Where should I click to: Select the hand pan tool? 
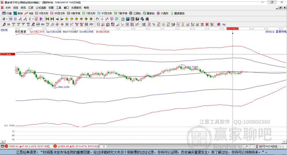pos(97,19)
